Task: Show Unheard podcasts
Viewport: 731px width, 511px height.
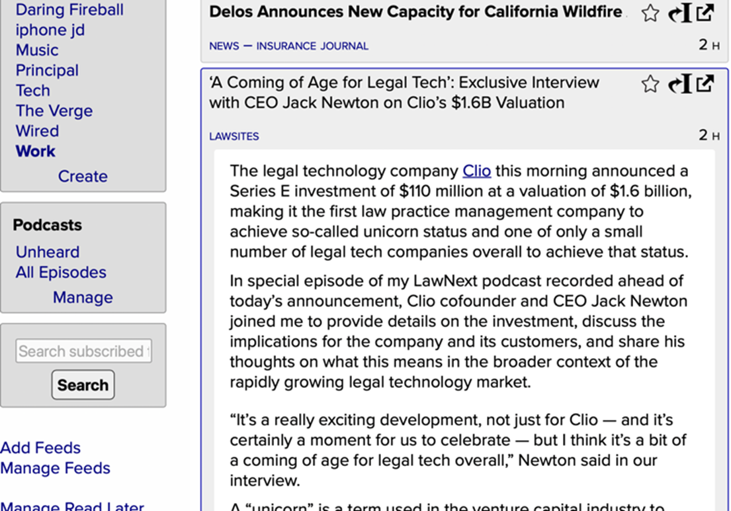Action: [48, 252]
